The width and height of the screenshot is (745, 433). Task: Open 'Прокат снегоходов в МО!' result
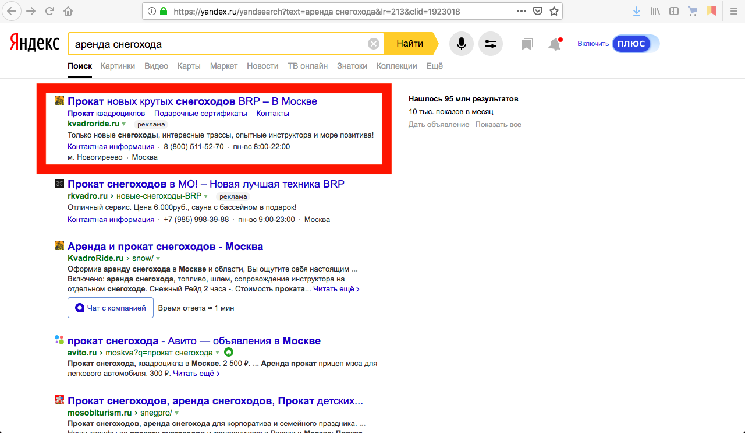(x=206, y=184)
